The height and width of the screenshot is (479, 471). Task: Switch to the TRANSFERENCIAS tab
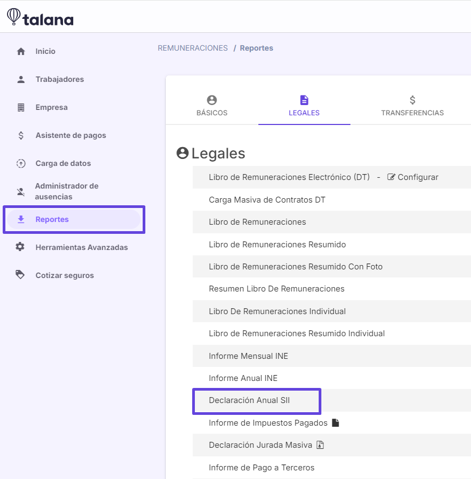coord(412,106)
